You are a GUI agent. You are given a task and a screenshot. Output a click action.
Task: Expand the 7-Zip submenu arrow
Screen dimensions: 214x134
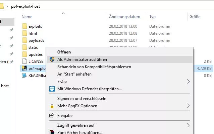click(189, 82)
